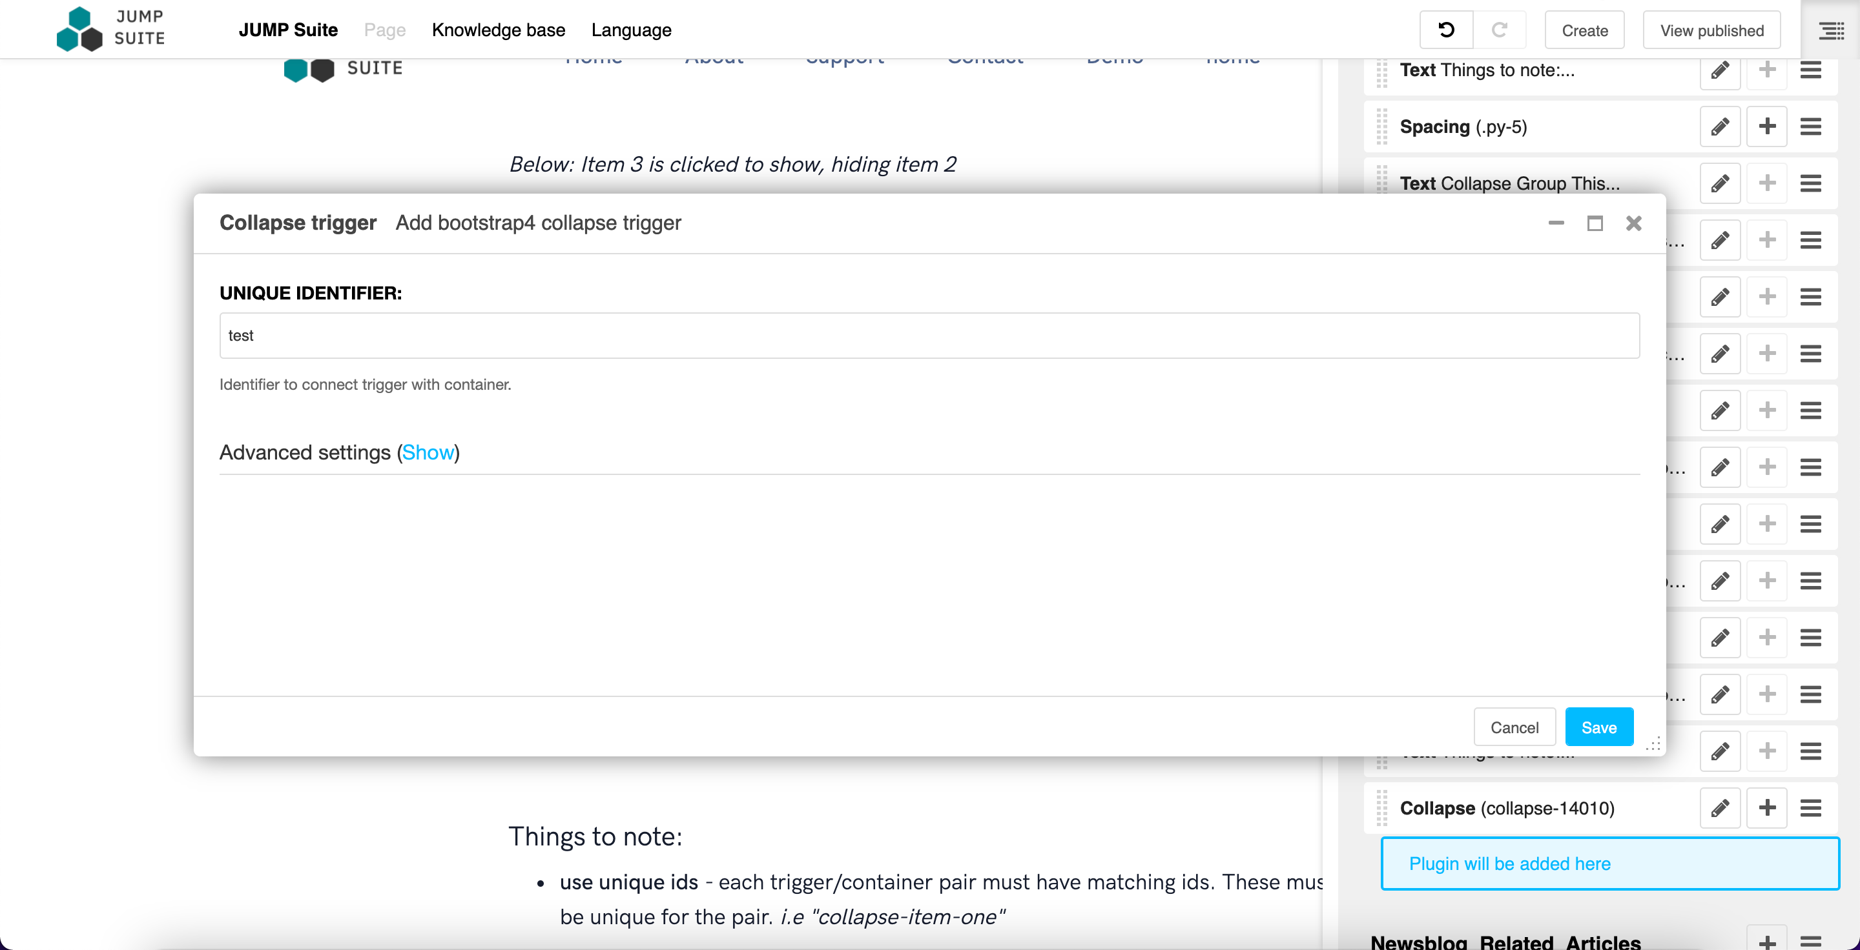Click the View published button
Viewport: 1860px width, 950px height.
[x=1711, y=30]
